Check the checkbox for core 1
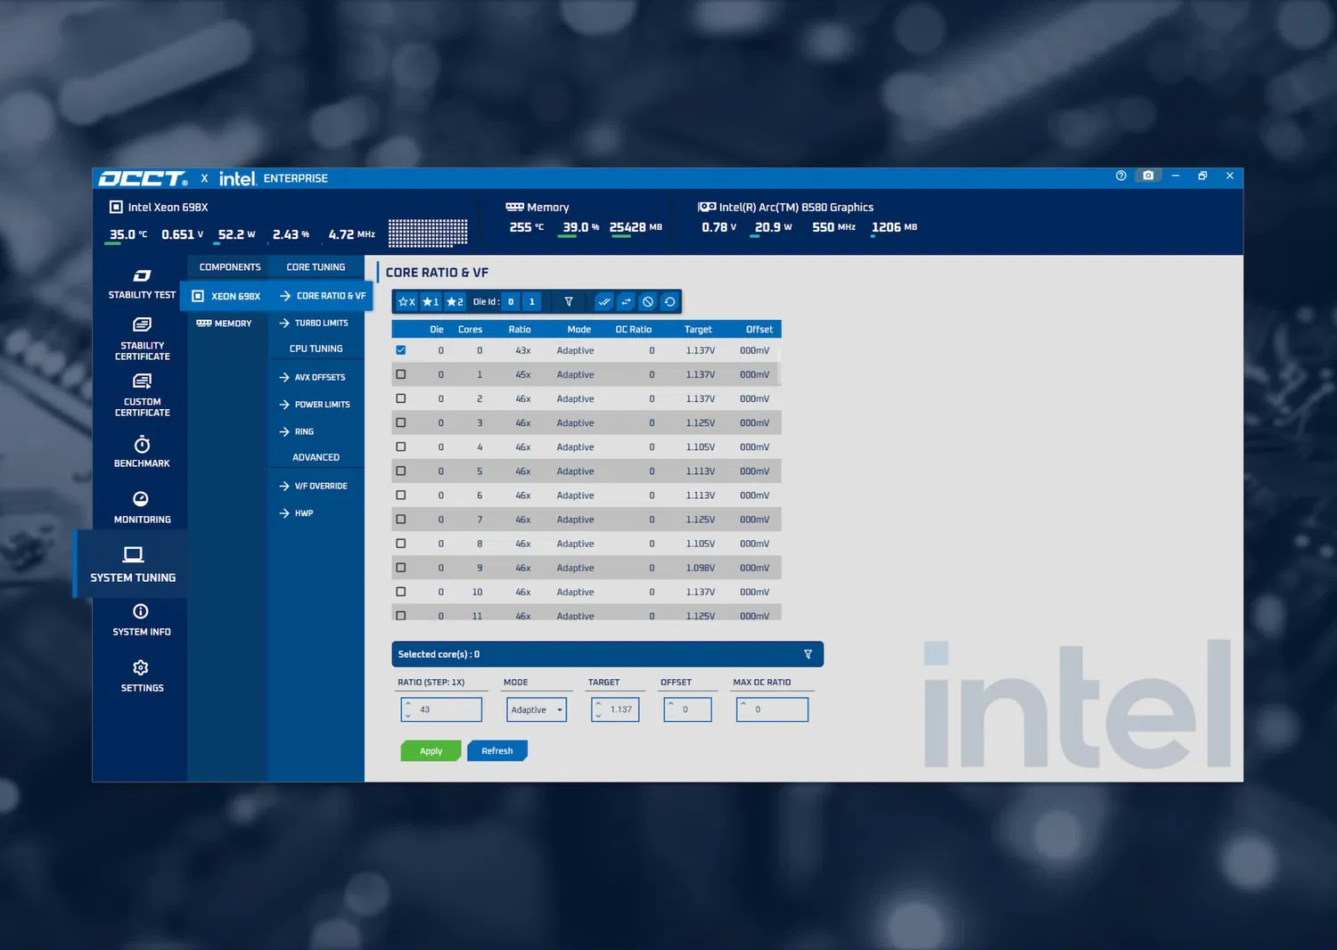Image resolution: width=1337 pixels, height=950 pixels. tap(401, 374)
